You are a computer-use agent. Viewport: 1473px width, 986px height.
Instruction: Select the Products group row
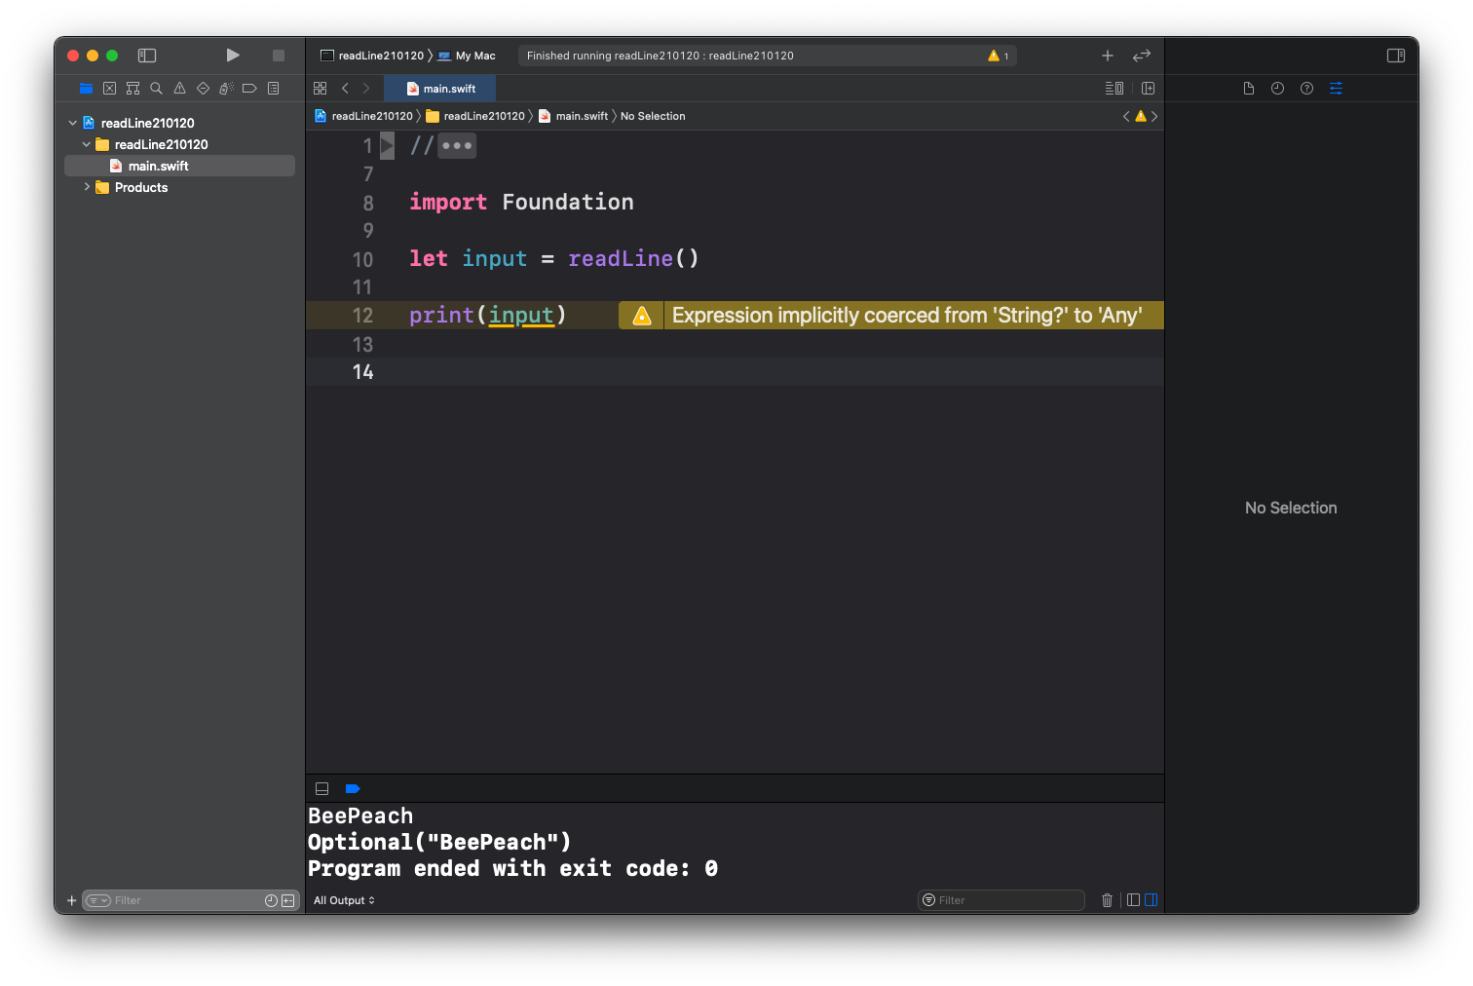179,187
